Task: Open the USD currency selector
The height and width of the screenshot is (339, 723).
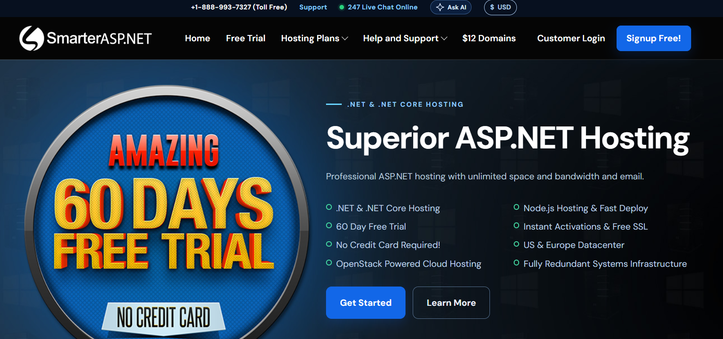Action: pos(500,7)
